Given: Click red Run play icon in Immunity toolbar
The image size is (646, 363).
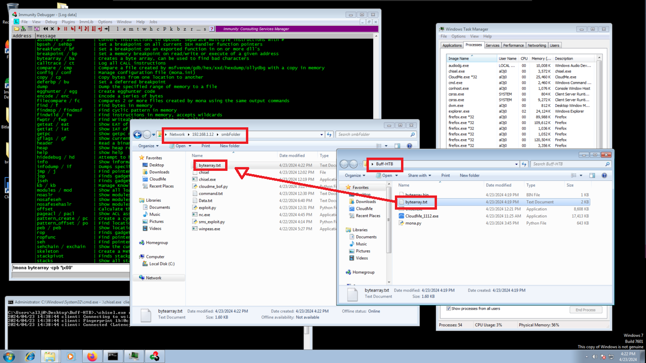Looking at the screenshot, I should click(x=59, y=29).
